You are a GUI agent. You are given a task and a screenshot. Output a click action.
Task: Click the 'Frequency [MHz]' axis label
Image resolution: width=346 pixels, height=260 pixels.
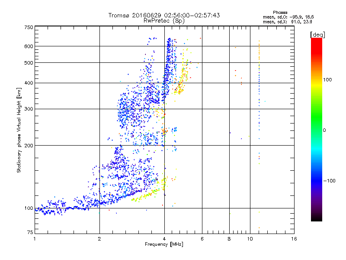point(164,244)
